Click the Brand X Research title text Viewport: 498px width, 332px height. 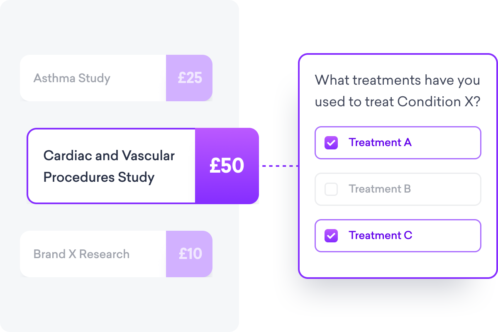pyautogui.click(x=81, y=254)
